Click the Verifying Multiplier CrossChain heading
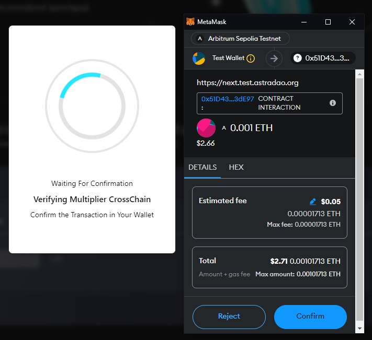This screenshot has height=340, width=372. pos(92,200)
